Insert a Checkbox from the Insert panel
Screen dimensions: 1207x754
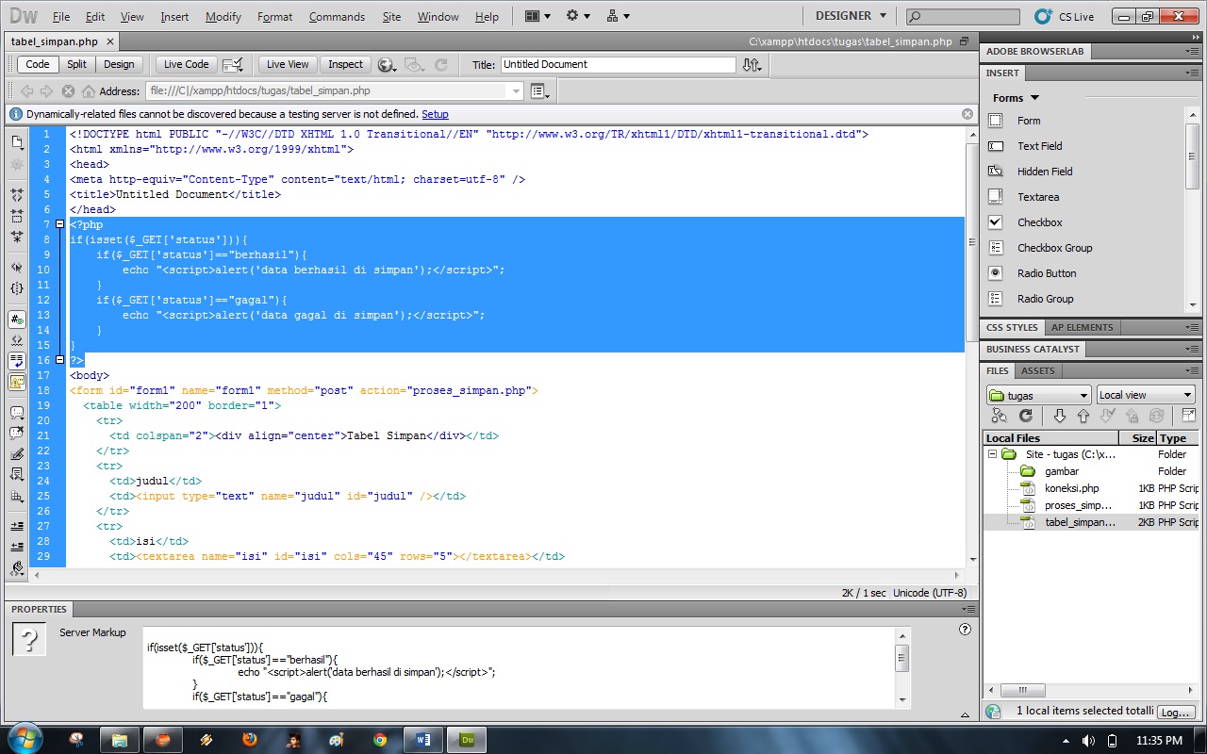pos(995,222)
